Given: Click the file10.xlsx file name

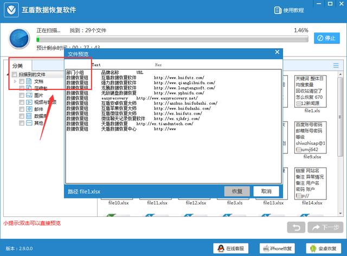Looking at the screenshot, I should pyautogui.click(x=118, y=203).
